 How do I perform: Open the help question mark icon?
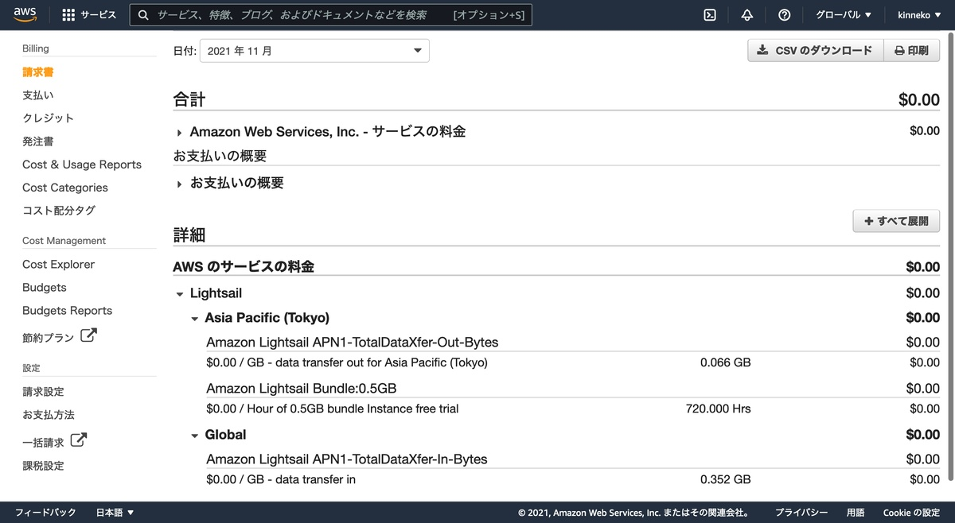click(x=784, y=15)
